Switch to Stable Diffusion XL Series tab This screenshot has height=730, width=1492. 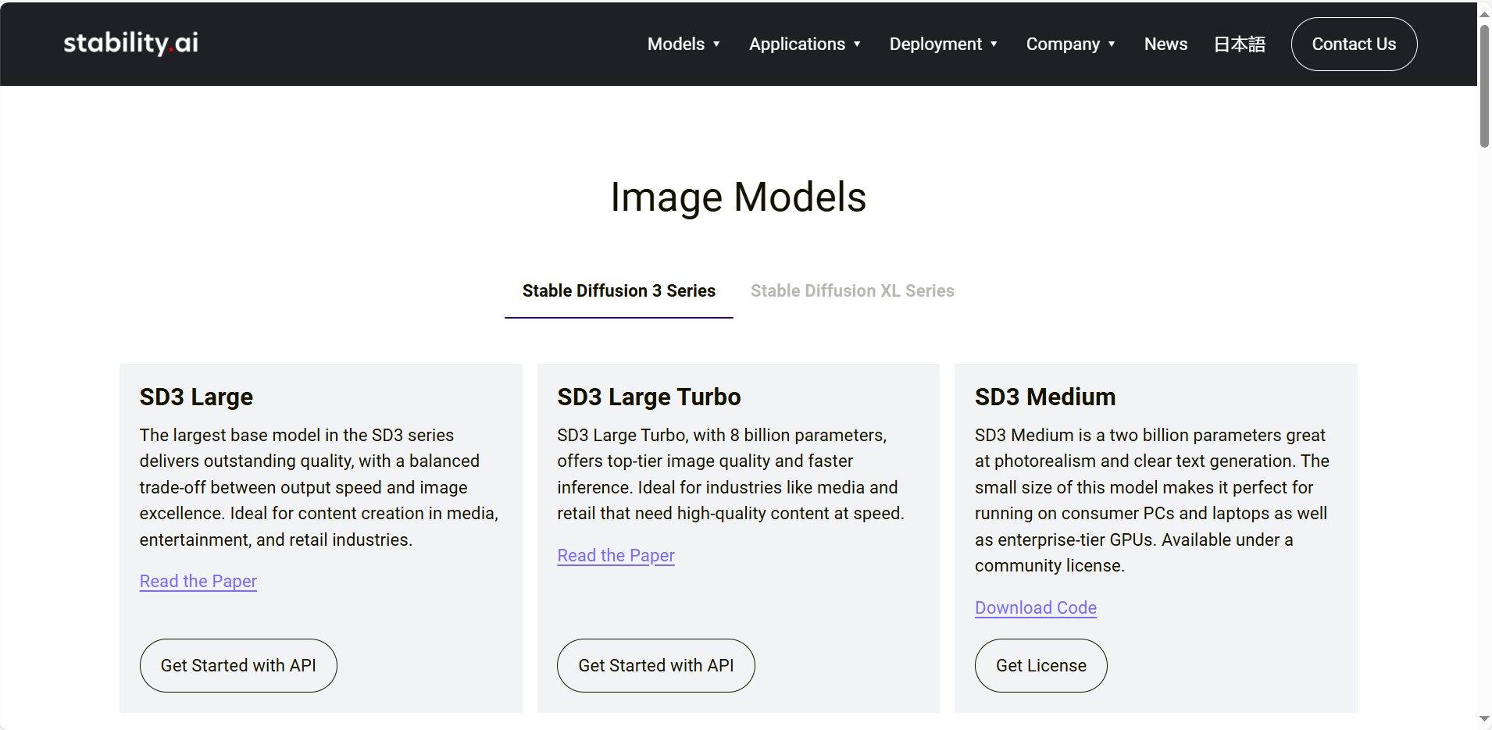852,291
